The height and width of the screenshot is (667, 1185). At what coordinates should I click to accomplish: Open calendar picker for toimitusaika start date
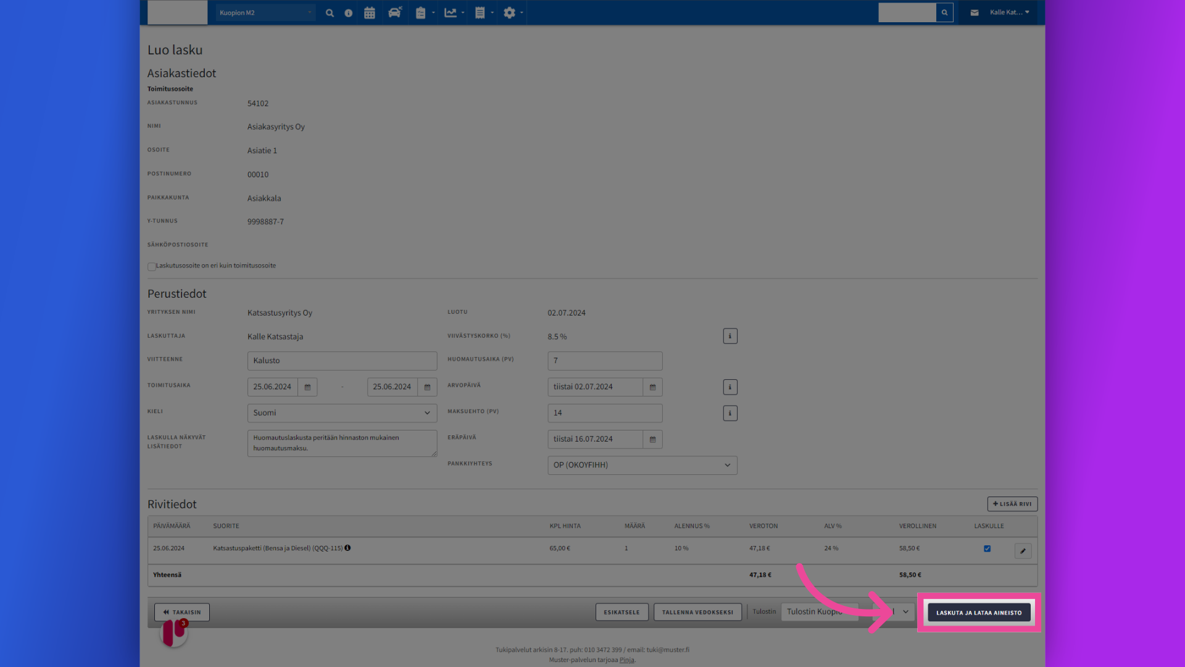307,387
